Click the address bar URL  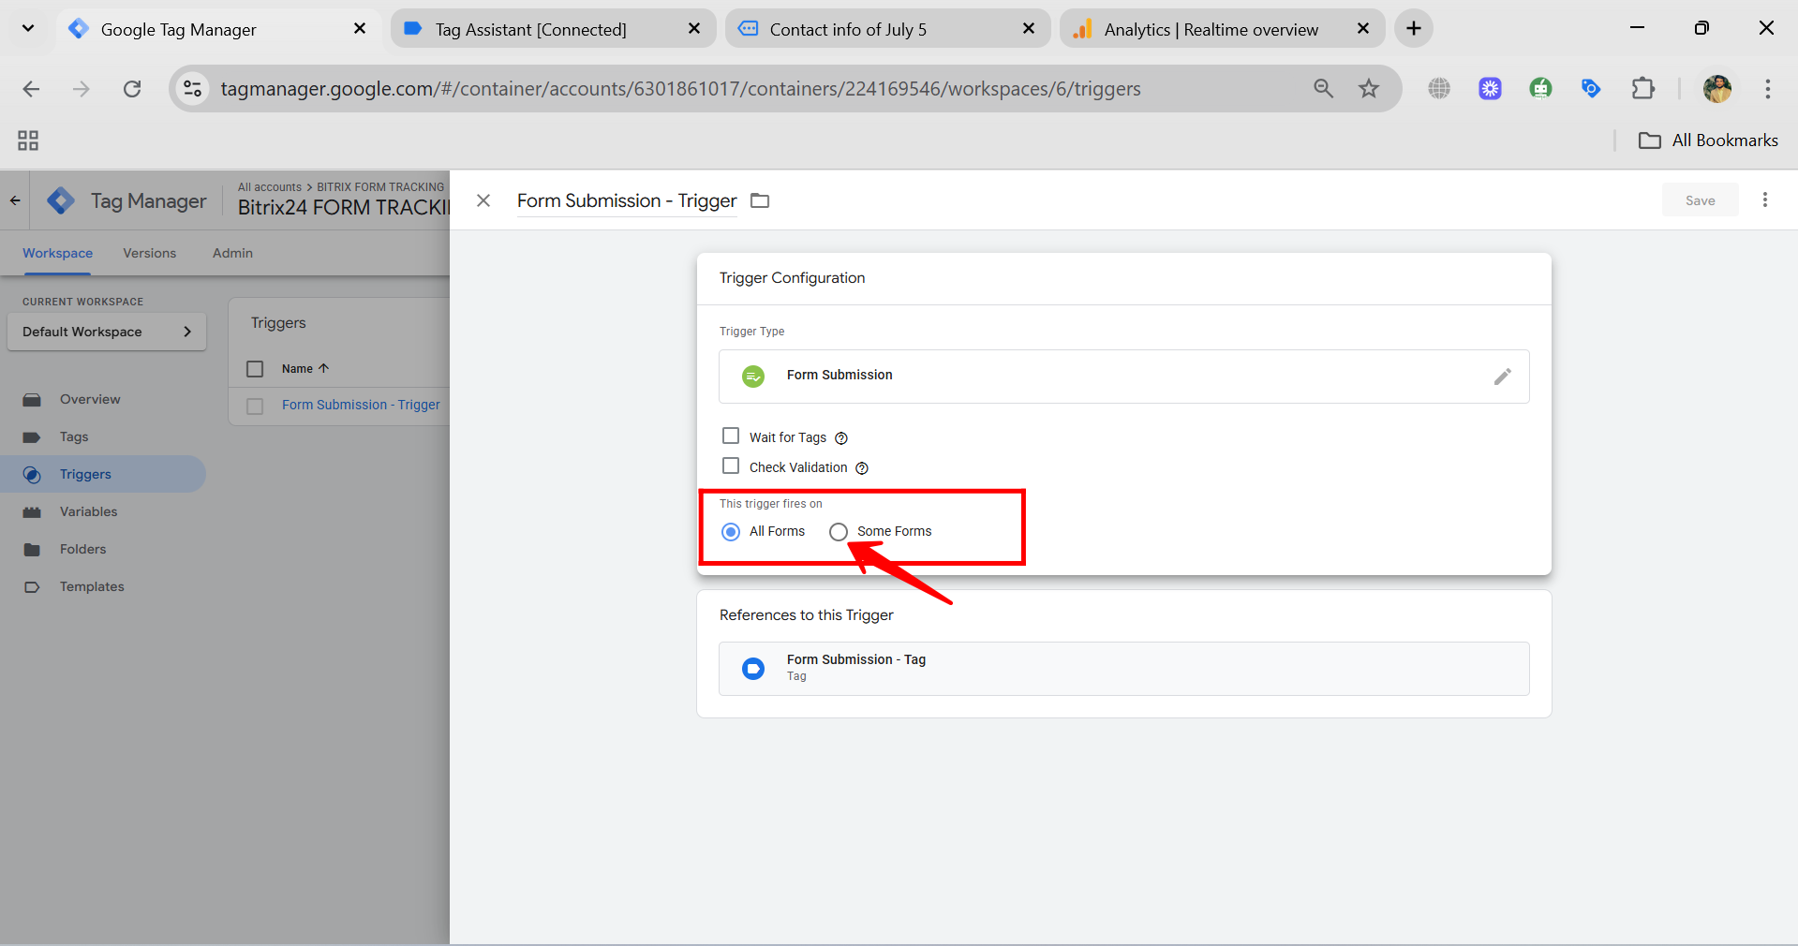(x=680, y=89)
